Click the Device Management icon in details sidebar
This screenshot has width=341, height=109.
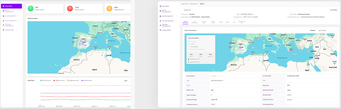point(160,11)
